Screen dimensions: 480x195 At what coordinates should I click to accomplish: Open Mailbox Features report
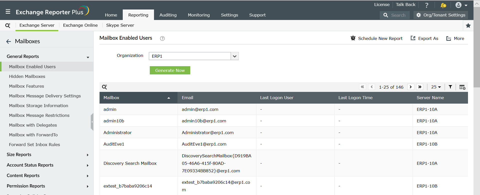(x=26, y=86)
